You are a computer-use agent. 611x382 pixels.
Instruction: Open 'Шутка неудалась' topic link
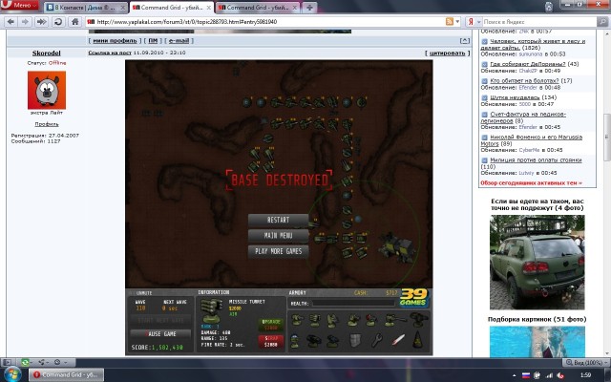point(515,97)
